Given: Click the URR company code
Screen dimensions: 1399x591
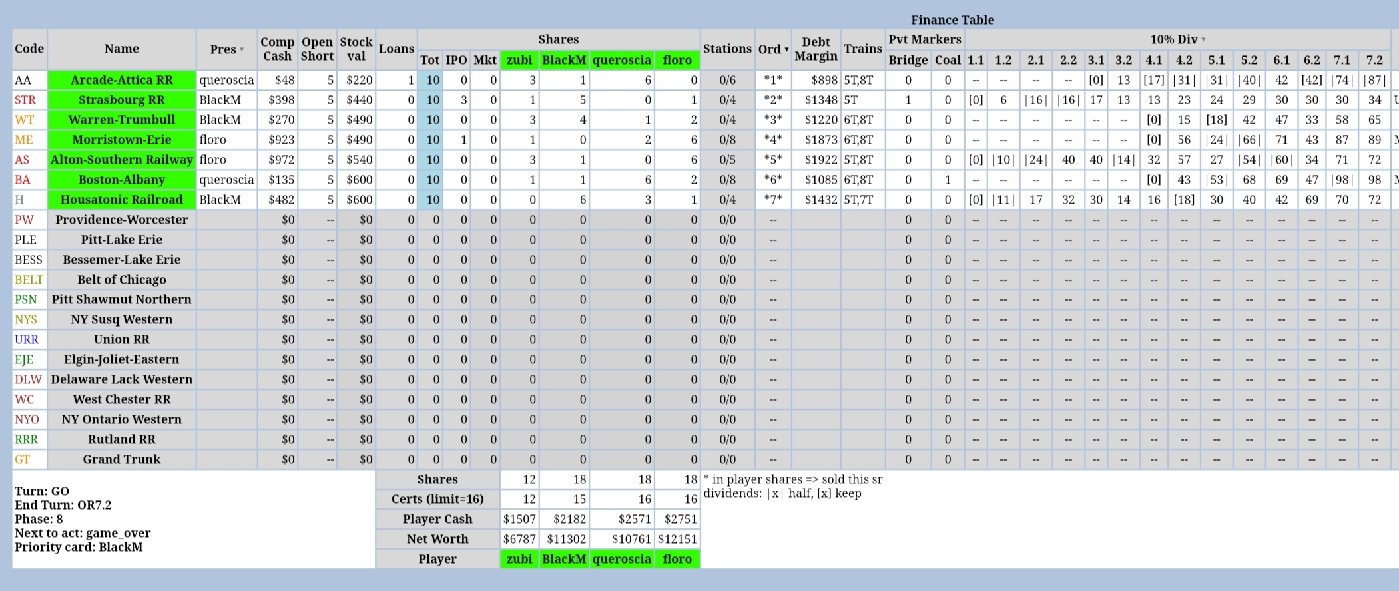Looking at the screenshot, I should (27, 339).
